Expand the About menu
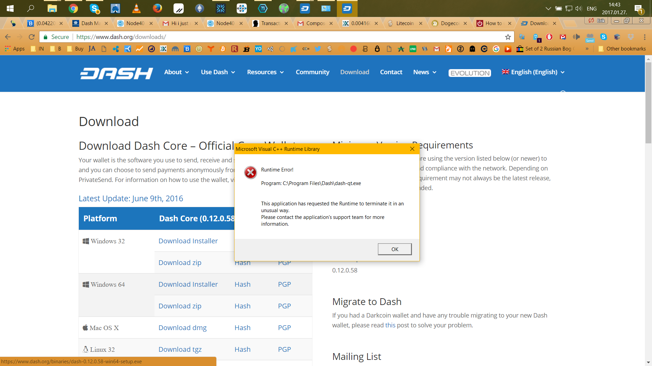 (x=177, y=72)
